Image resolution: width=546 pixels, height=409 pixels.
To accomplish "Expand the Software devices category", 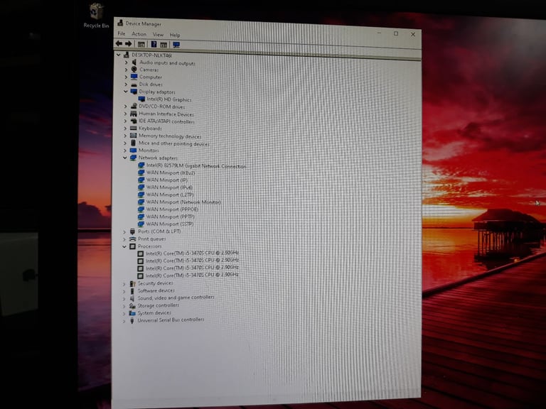I will click(x=124, y=291).
